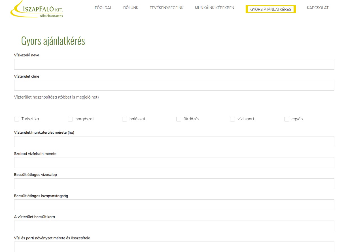Click the 'Gyors ajánlatkérés' page heading
The width and height of the screenshot is (346, 252).
click(x=53, y=41)
